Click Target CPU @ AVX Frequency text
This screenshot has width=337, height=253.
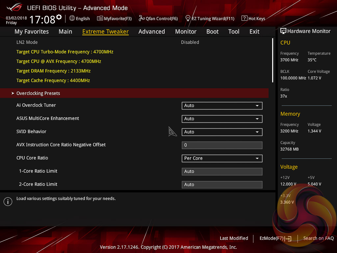point(59,61)
